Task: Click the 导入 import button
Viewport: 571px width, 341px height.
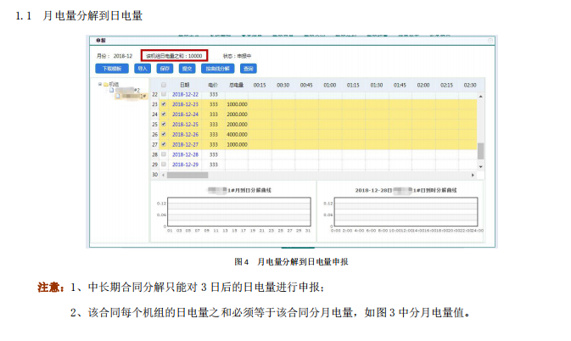Action: (143, 68)
